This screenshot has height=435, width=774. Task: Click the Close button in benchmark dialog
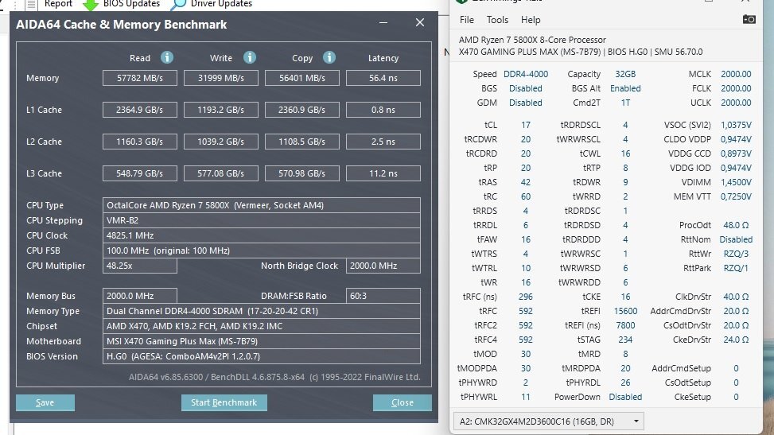[403, 402]
